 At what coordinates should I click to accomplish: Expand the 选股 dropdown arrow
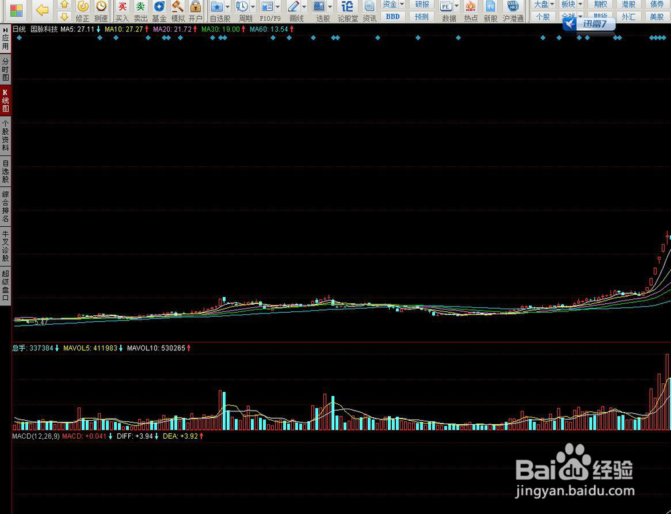[x=330, y=7]
